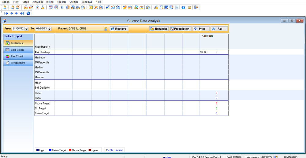This screenshot has height=158, width=306.
Task: Click the Fax button
Action: pos(219,29)
